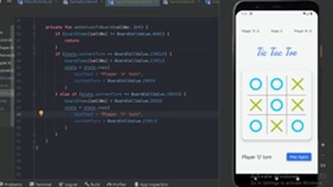Tap the top-right X cell on board
The height and width of the screenshot is (187, 333).
[298, 84]
